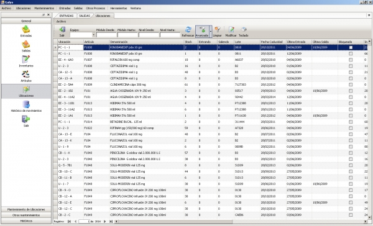Toggle the Avanzada filter button
This screenshot has height=226, width=373.
[202, 32]
